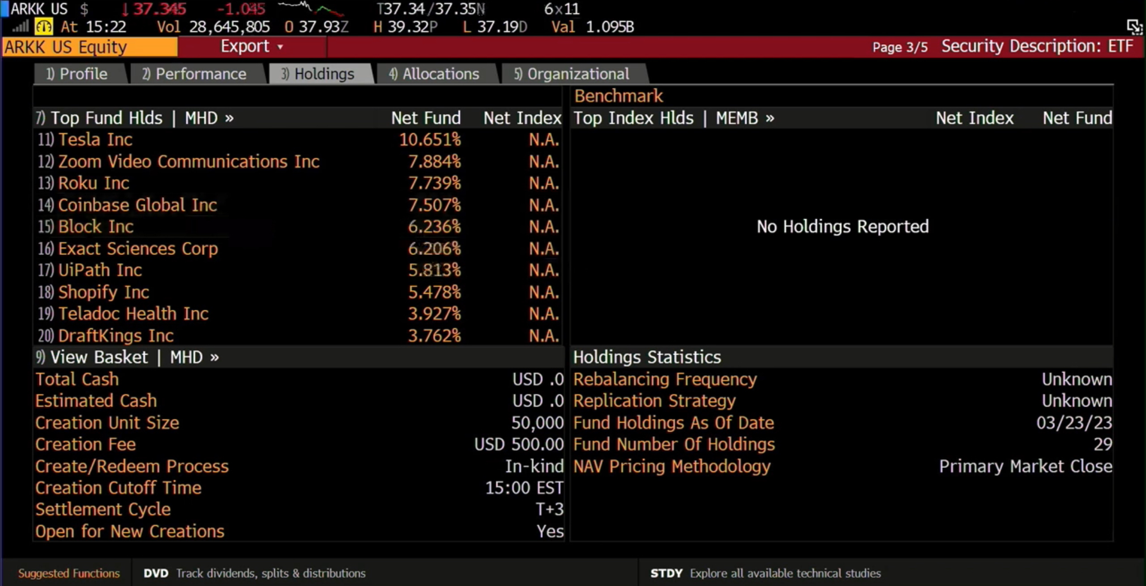Click the Settlement Cycle label
This screenshot has height=586, width=1146.
(102, 509)
